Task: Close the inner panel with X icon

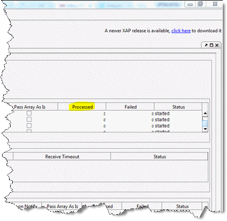Action: 217,45
